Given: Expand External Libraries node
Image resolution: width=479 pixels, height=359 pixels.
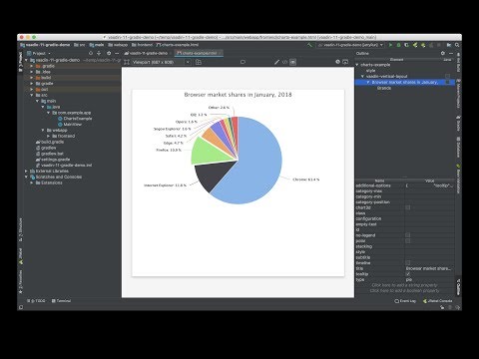Looking at the screenshot, I should [x=26, y=171].
